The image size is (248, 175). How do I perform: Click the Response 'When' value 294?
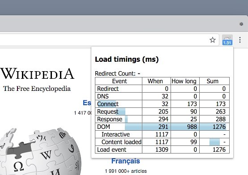(163, 119)
